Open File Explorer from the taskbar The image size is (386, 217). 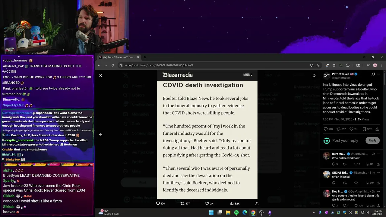[x=228, y=212]
